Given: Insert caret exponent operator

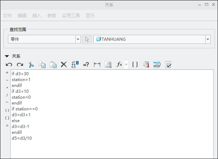Looking at the screenshot, I should pyautogui.click(x=7, y=102).
